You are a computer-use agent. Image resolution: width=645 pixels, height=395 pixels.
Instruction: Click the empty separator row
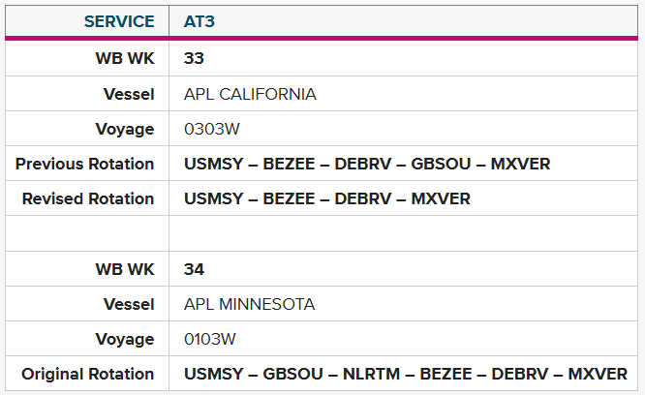tap(322, 233)
